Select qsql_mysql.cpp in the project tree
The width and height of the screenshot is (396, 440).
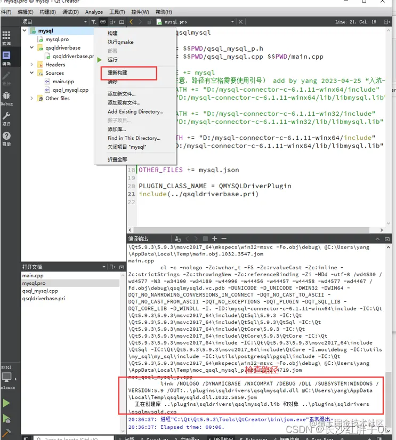coord(70,90)
